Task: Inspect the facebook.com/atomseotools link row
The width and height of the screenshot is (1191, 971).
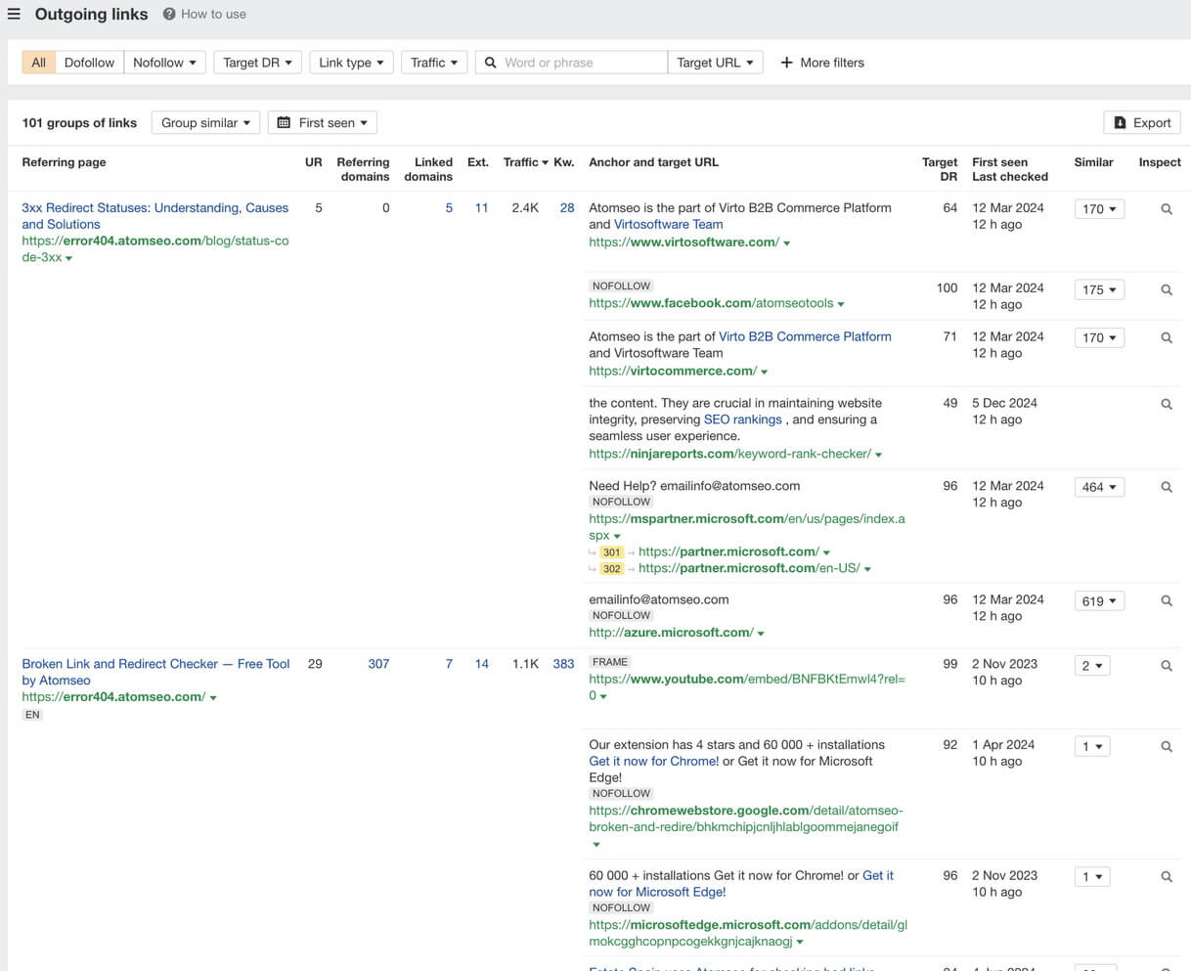Action: 1166,289
